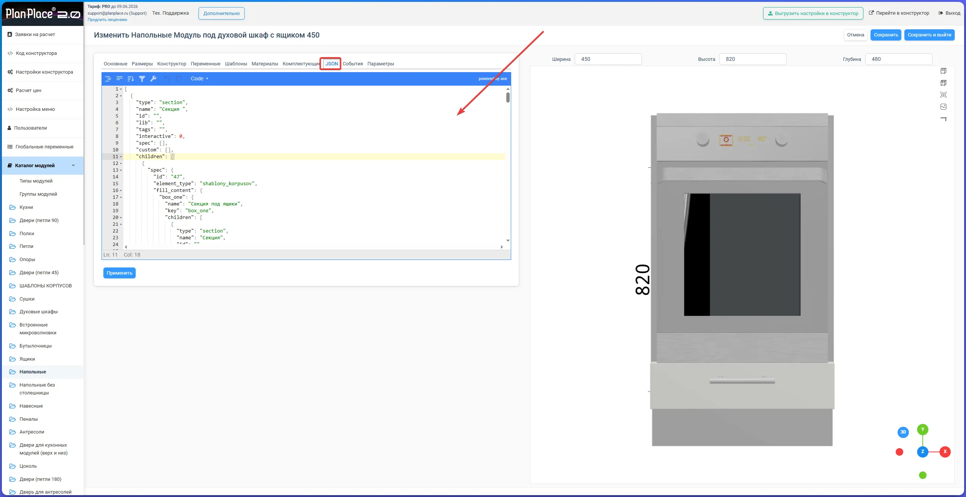Collapse the fold arrow on line 17

coord(121,197)
